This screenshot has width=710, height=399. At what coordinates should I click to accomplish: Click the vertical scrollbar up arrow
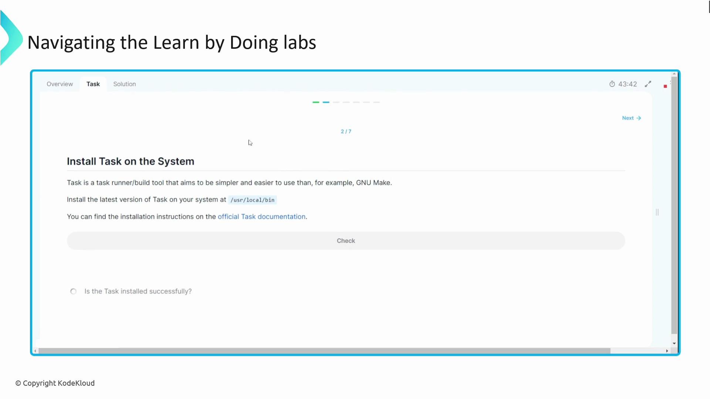point(674,74)
